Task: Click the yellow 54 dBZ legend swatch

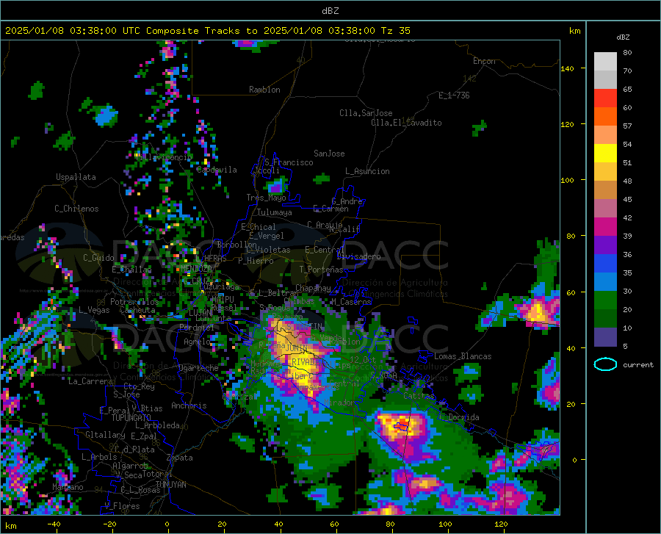Action: click(x=605, y=154)
